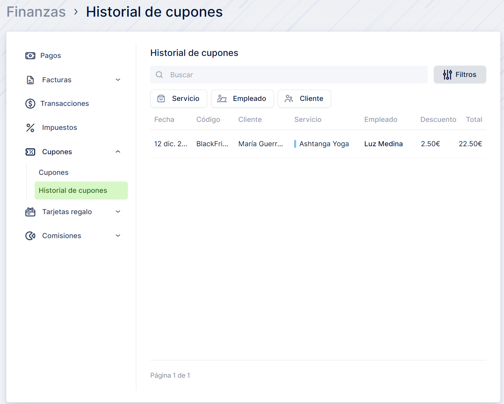The width and height of the screenshot is (504, 404).
Task: Click the Finanzas breadcrumb link
Action: pyautogui.click(x=36, y=12)
